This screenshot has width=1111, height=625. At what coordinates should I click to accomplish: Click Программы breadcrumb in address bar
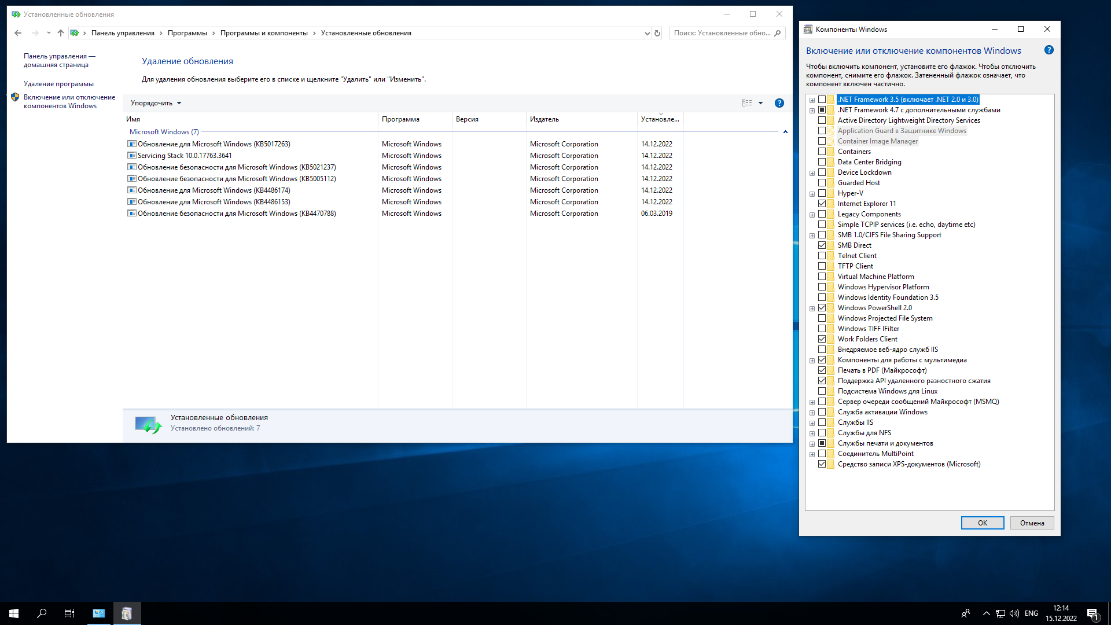(187, 33)
